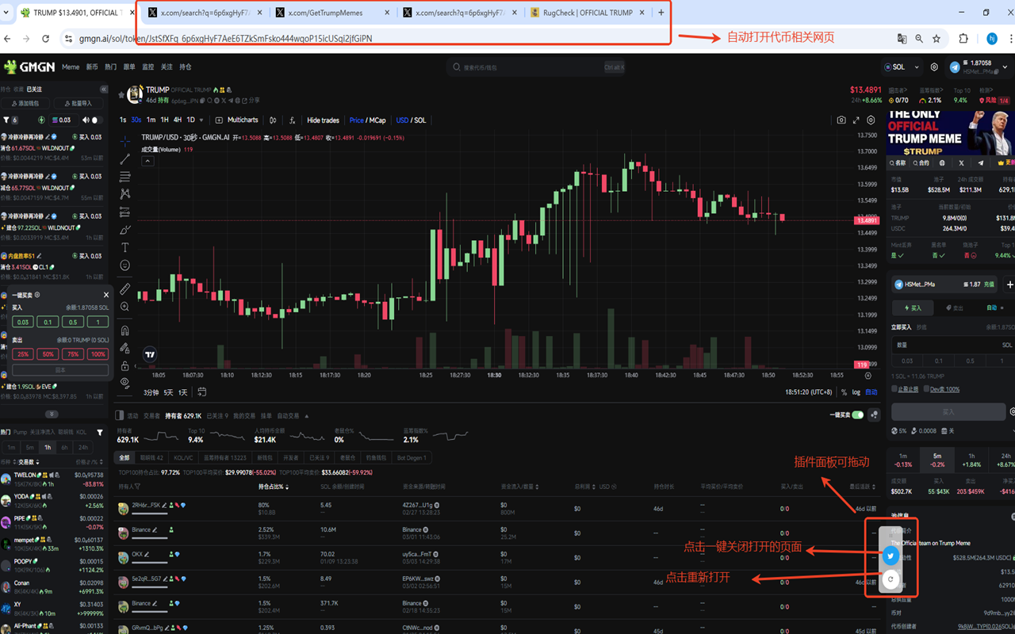1015x634 pixels.
Task: Toggle percent scale on the chart
Action: pyautogui.click(x=844, y=392)
